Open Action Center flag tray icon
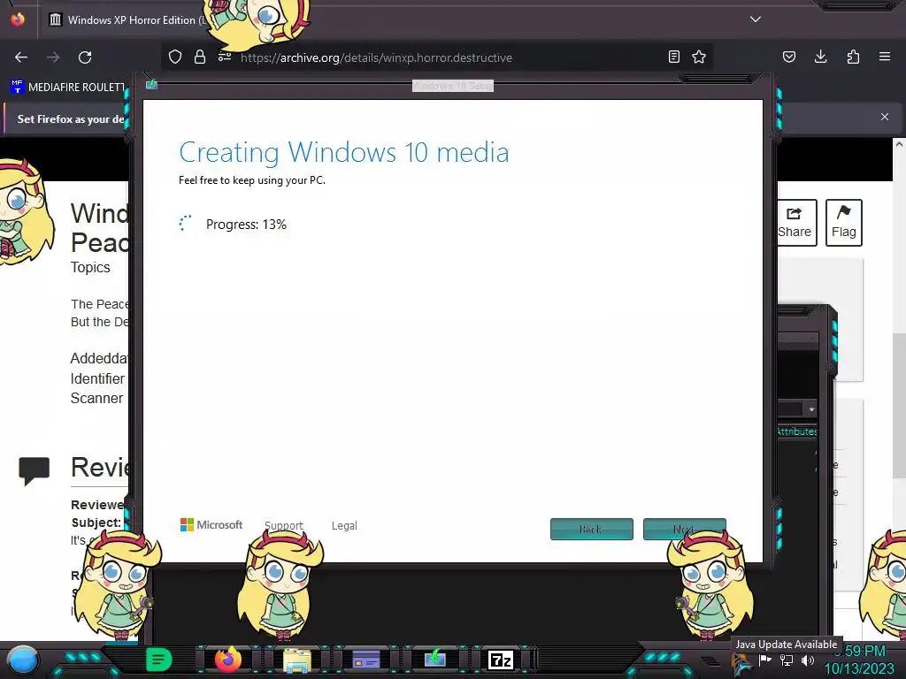This screenshot has height=679, width=906. point(765,660)
